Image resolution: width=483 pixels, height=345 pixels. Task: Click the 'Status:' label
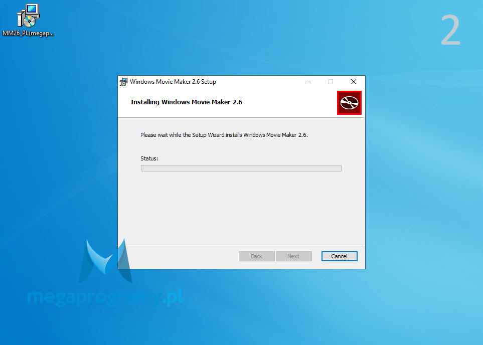pos(149,158)
